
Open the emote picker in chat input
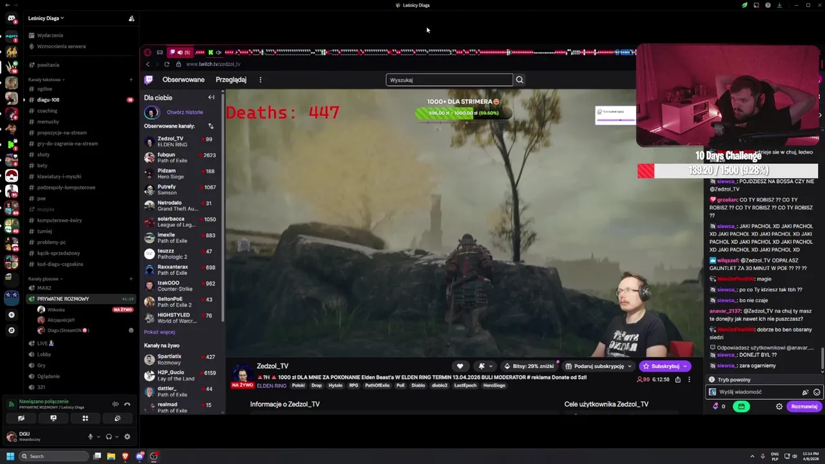[817, 392]
